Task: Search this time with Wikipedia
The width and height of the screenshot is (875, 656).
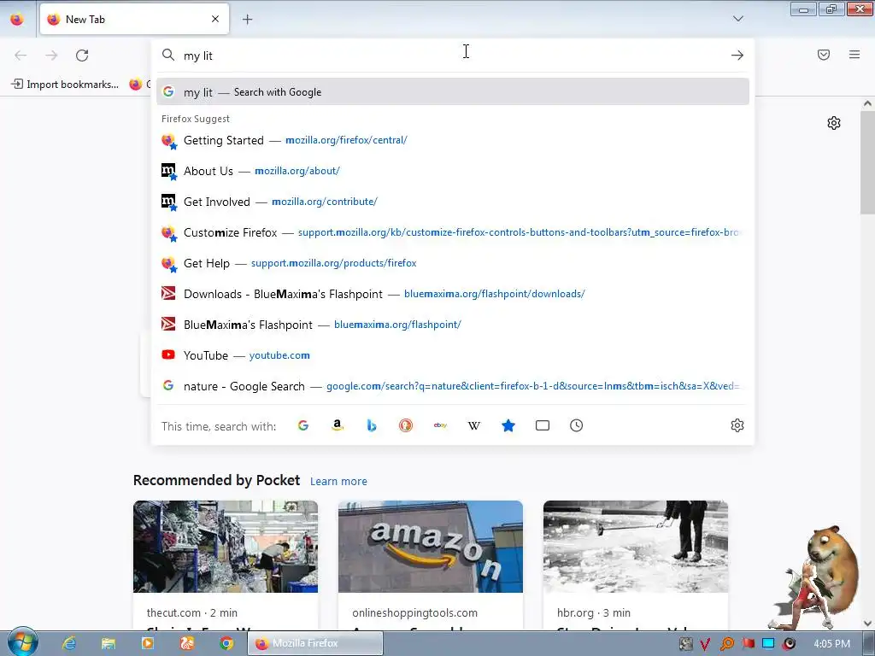Action: click(x=473, y=425)
